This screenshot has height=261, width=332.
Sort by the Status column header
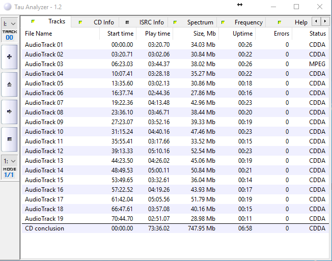(x=310, y=34)
